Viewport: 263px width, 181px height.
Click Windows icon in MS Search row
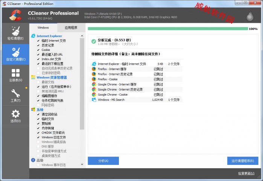(94, 100)
